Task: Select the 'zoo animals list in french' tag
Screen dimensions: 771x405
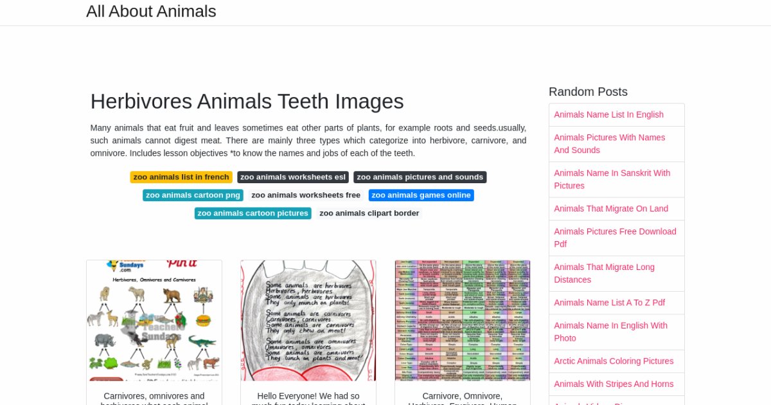Action: click(181, 177)
